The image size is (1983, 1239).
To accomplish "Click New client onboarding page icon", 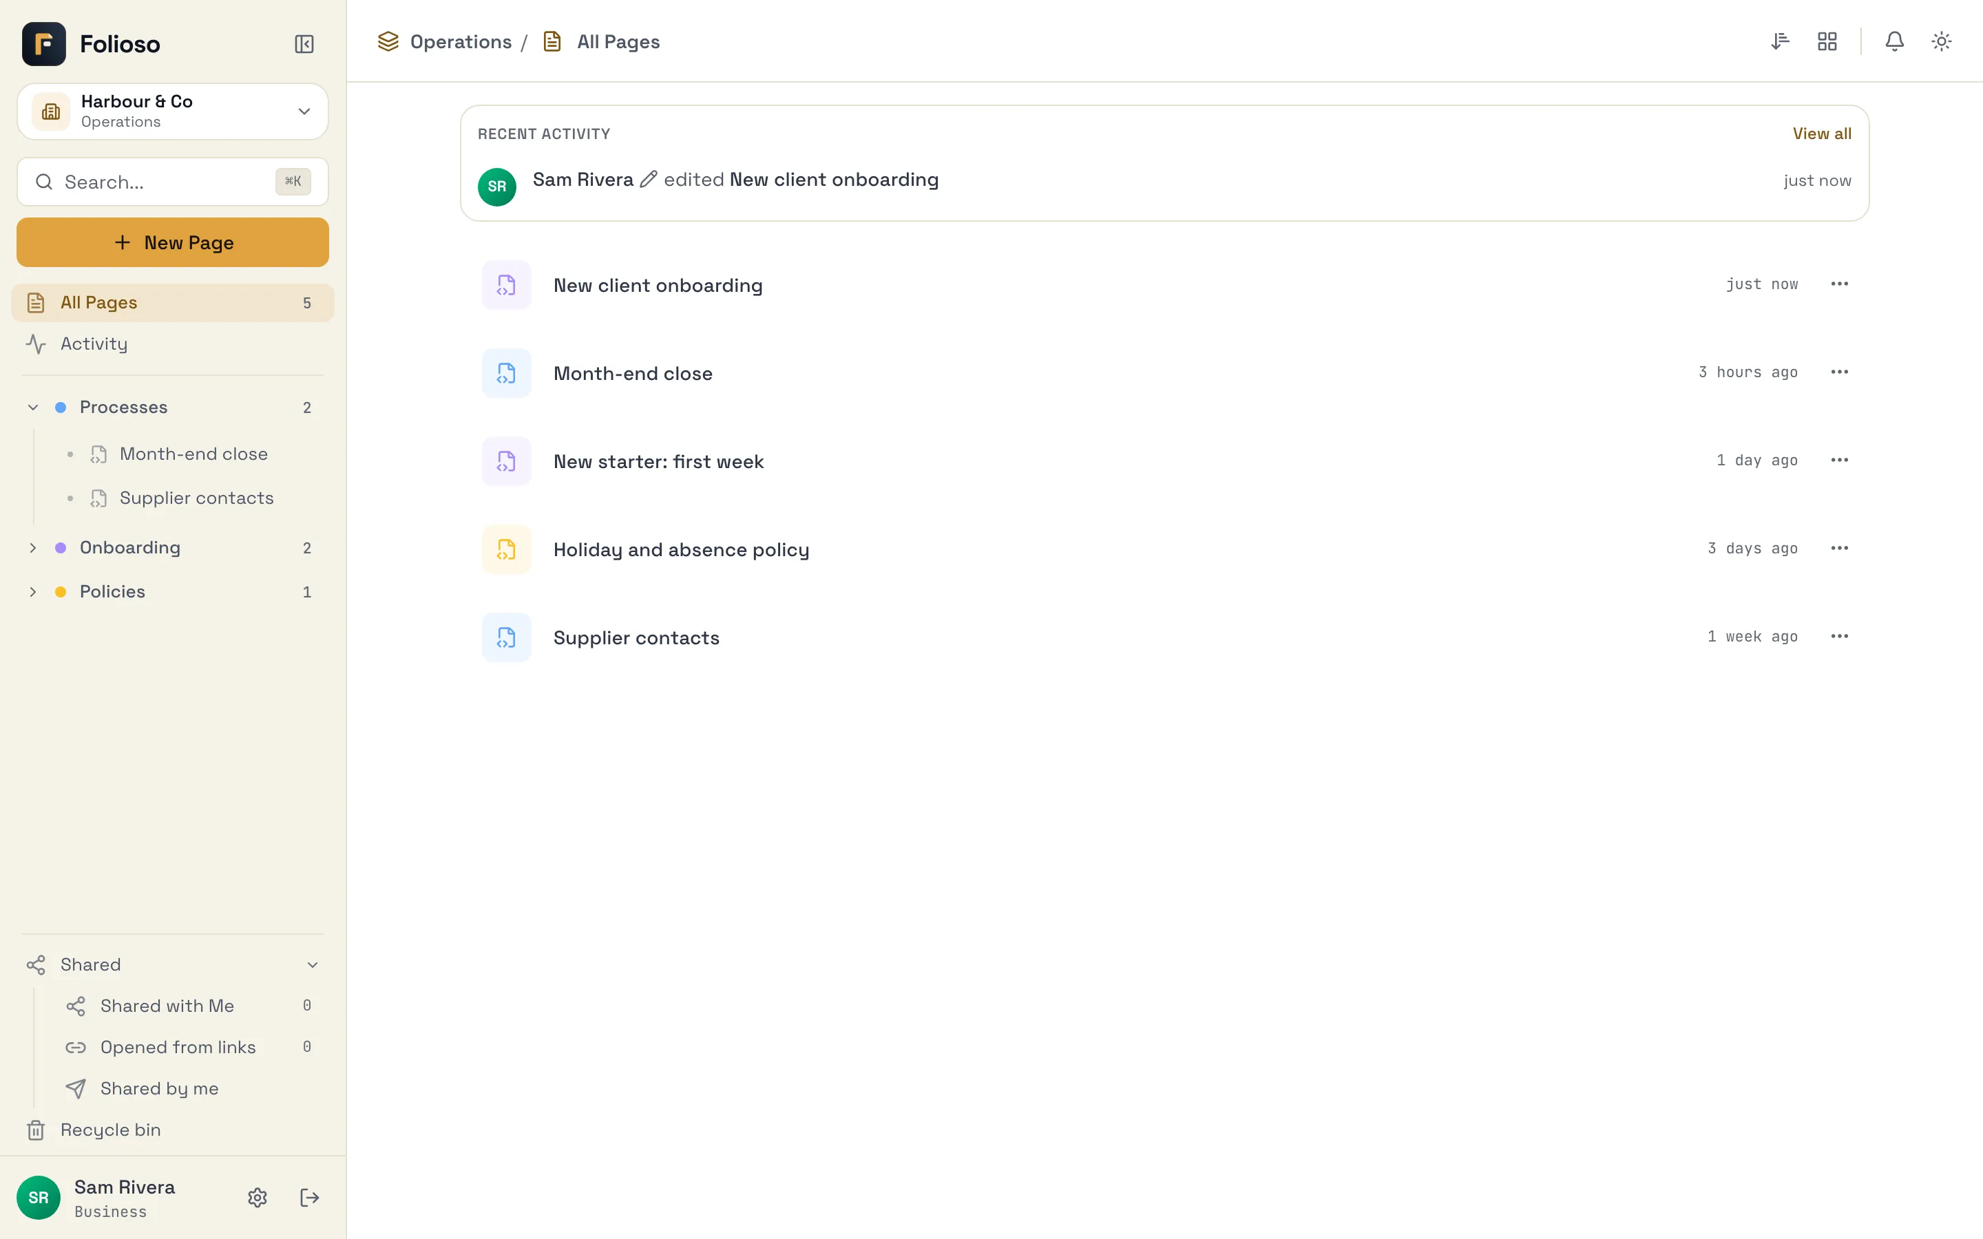I will 506,285.
